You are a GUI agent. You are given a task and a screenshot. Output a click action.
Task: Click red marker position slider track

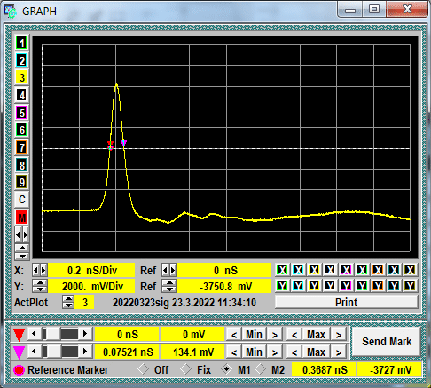pos(59,334)
